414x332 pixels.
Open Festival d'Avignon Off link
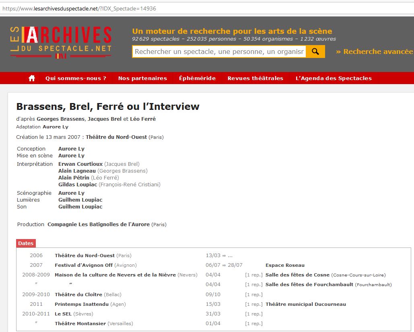pos(84,265)
